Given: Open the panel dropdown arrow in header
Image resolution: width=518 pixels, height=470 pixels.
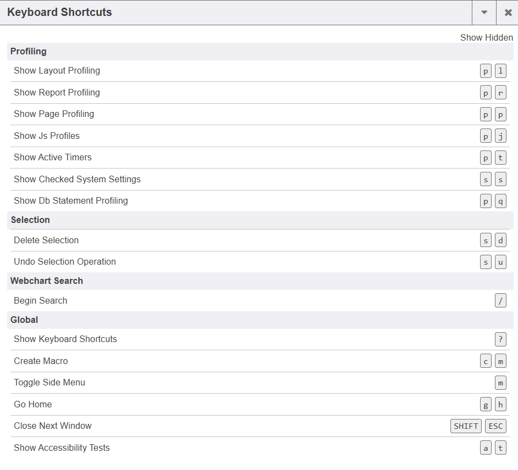Looking at the screenshot, I should click(484, 13).
